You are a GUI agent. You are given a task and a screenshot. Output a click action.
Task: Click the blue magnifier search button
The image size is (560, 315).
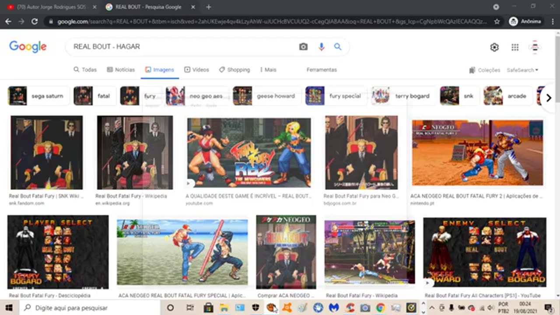338,47
